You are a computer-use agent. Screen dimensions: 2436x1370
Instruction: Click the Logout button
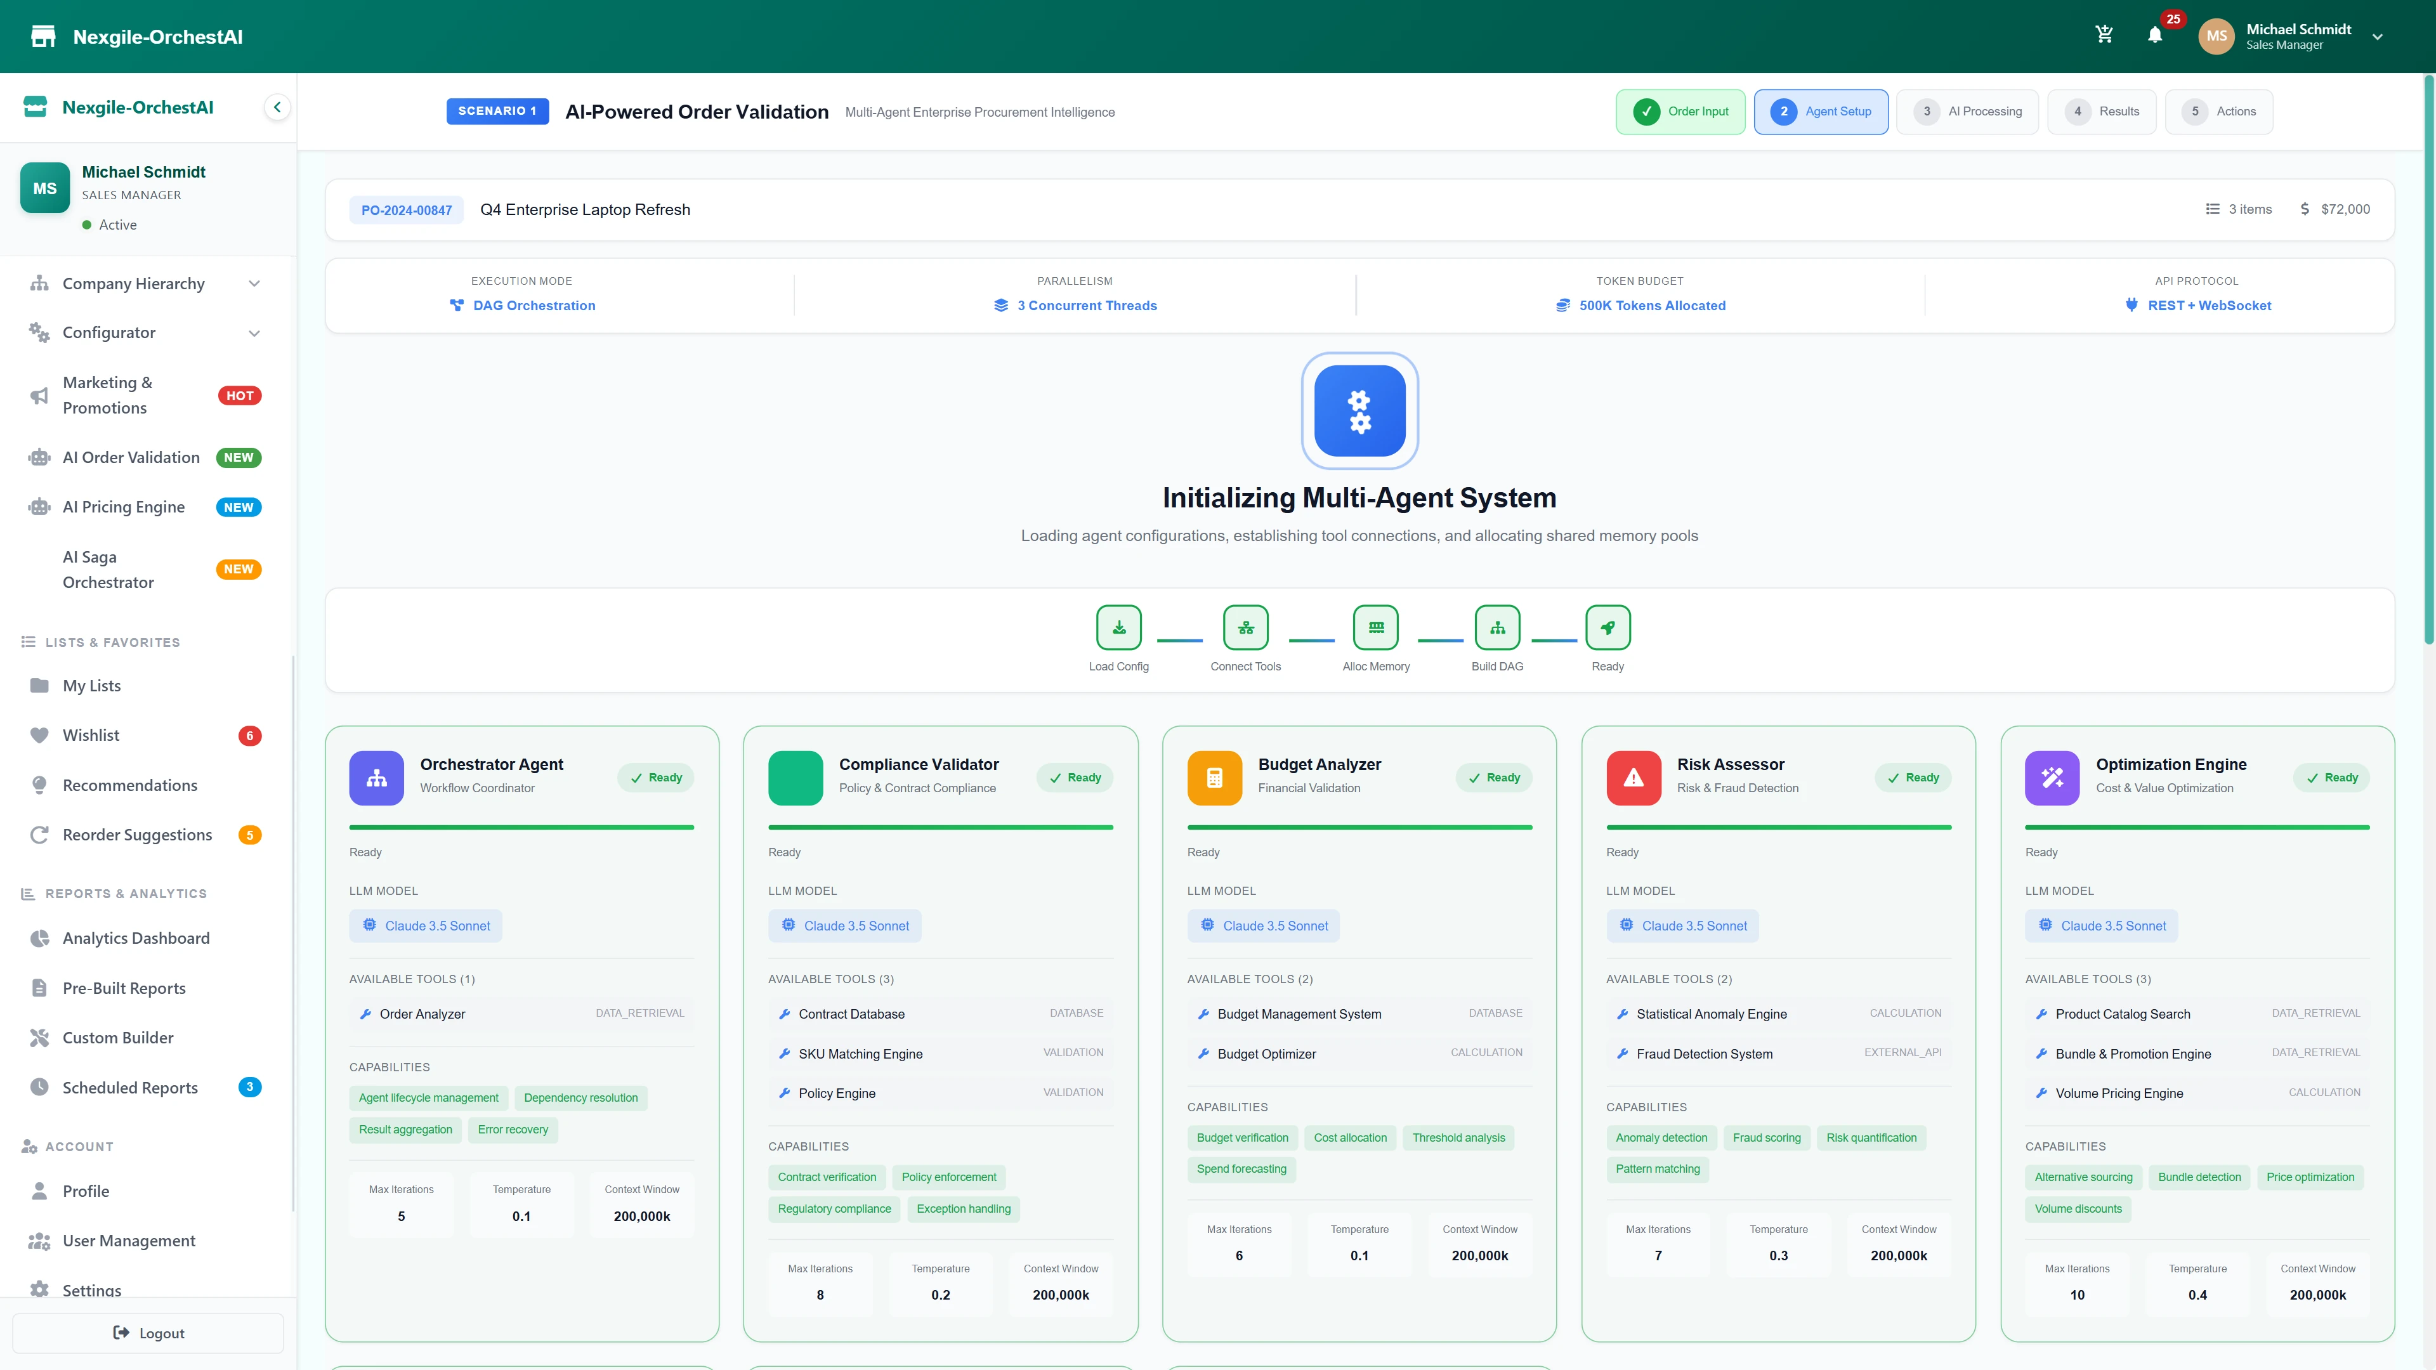point(148,1333)
